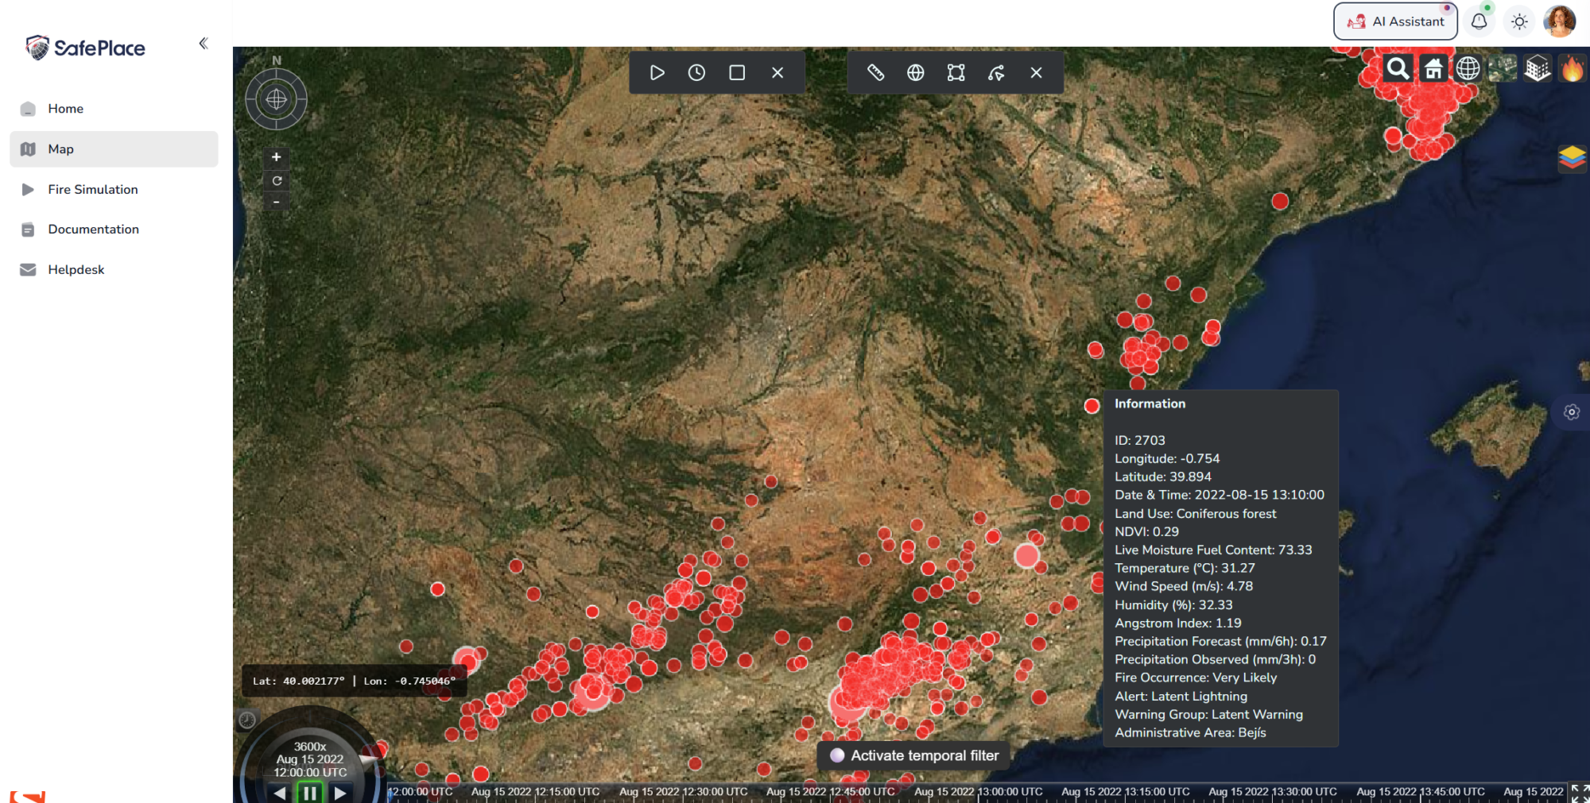Toggle light and dark theme

coord(1519,21)
